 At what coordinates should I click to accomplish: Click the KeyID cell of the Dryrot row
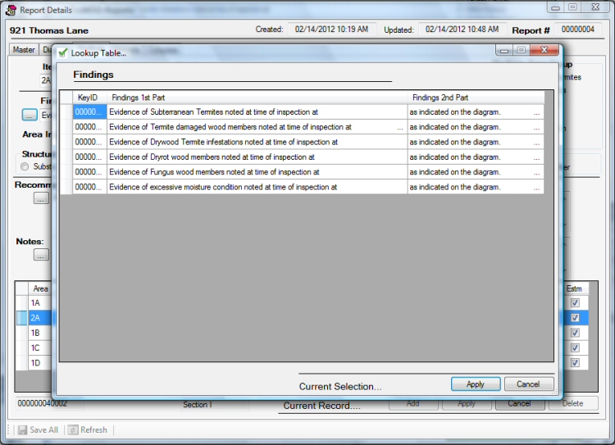(89, 157)
